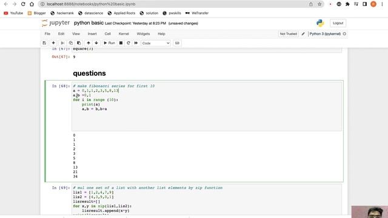Click the output value 34
Image resolution: width=388 pixels, height=218 pixels.
tap(75, 176)
